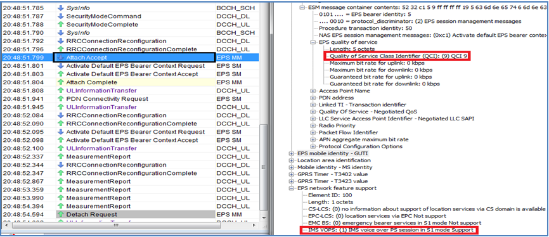Expand GPRS Timer - T3423 value
Image resolution: width=549 pixels, height=237 pixels.
pos(292,181)
